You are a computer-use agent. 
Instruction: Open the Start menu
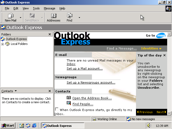pos(8,126)
